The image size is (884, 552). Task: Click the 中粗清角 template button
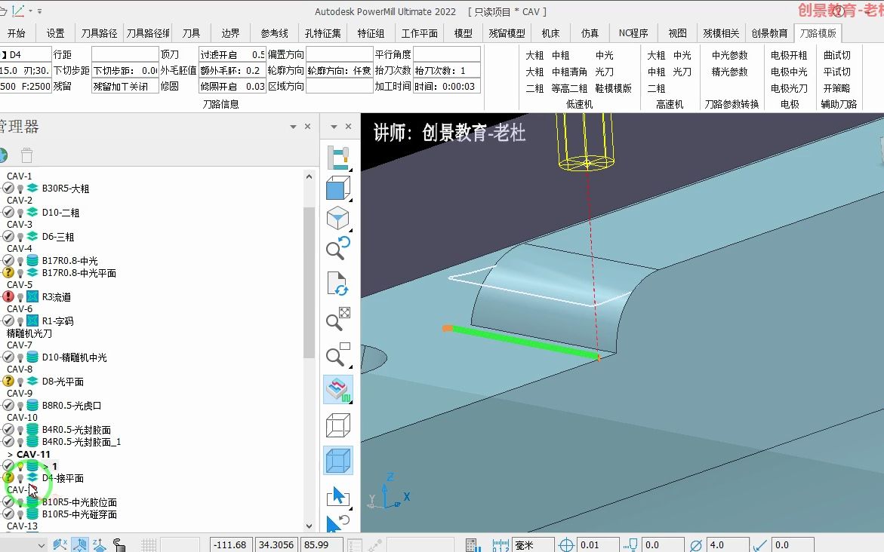569,72
